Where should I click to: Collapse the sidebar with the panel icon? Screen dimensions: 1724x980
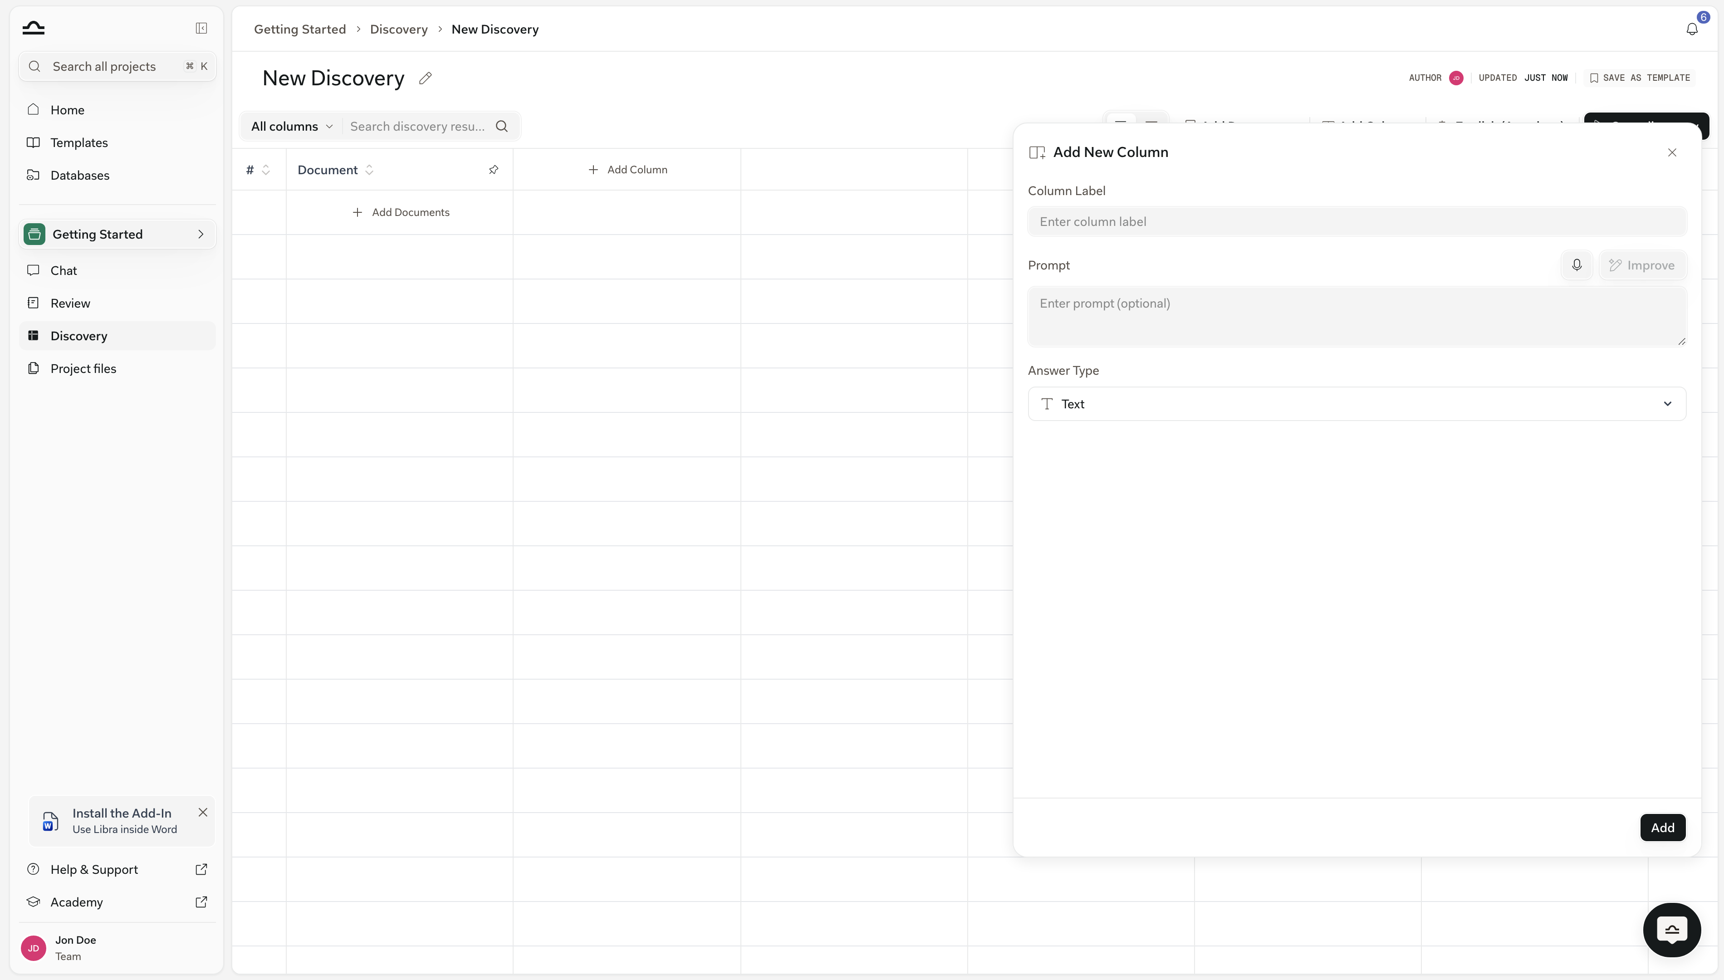click(201, 28)
